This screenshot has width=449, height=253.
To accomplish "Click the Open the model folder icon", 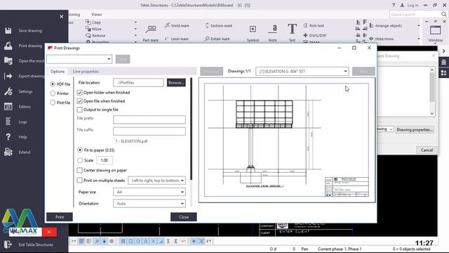I will pos(8,61).
